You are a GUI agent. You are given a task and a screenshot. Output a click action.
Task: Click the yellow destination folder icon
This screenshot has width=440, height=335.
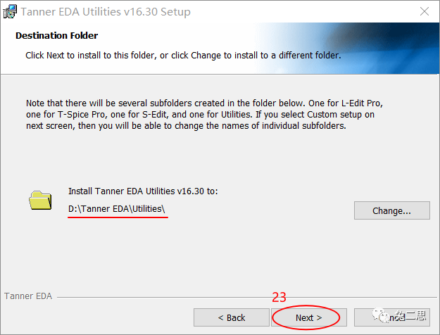point(42,201)
